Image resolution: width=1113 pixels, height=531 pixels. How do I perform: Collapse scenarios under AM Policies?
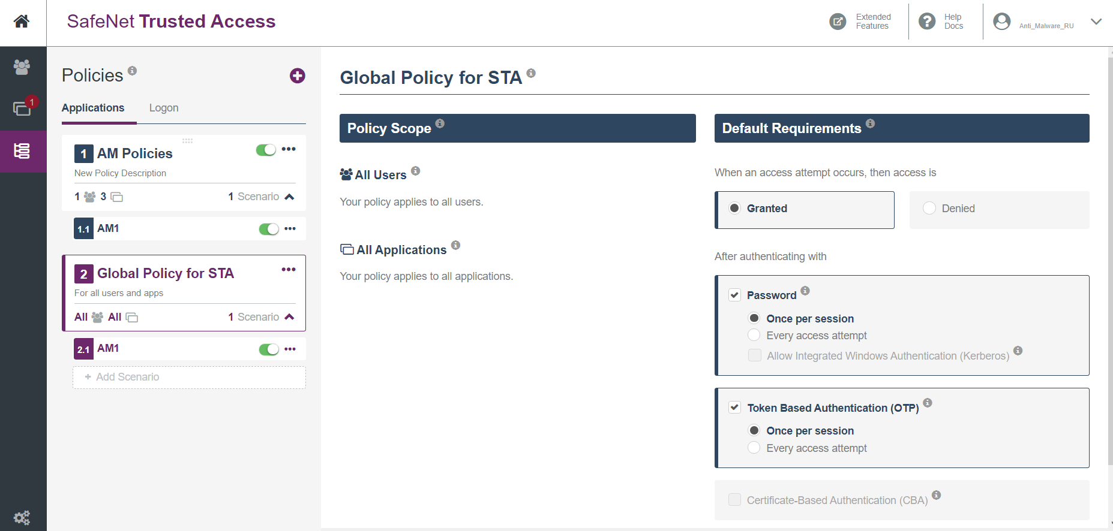(x=289, y=197)
